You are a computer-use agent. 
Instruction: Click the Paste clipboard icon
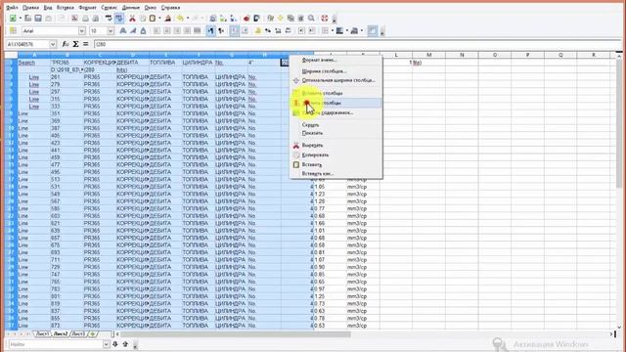tap(153, 19)
